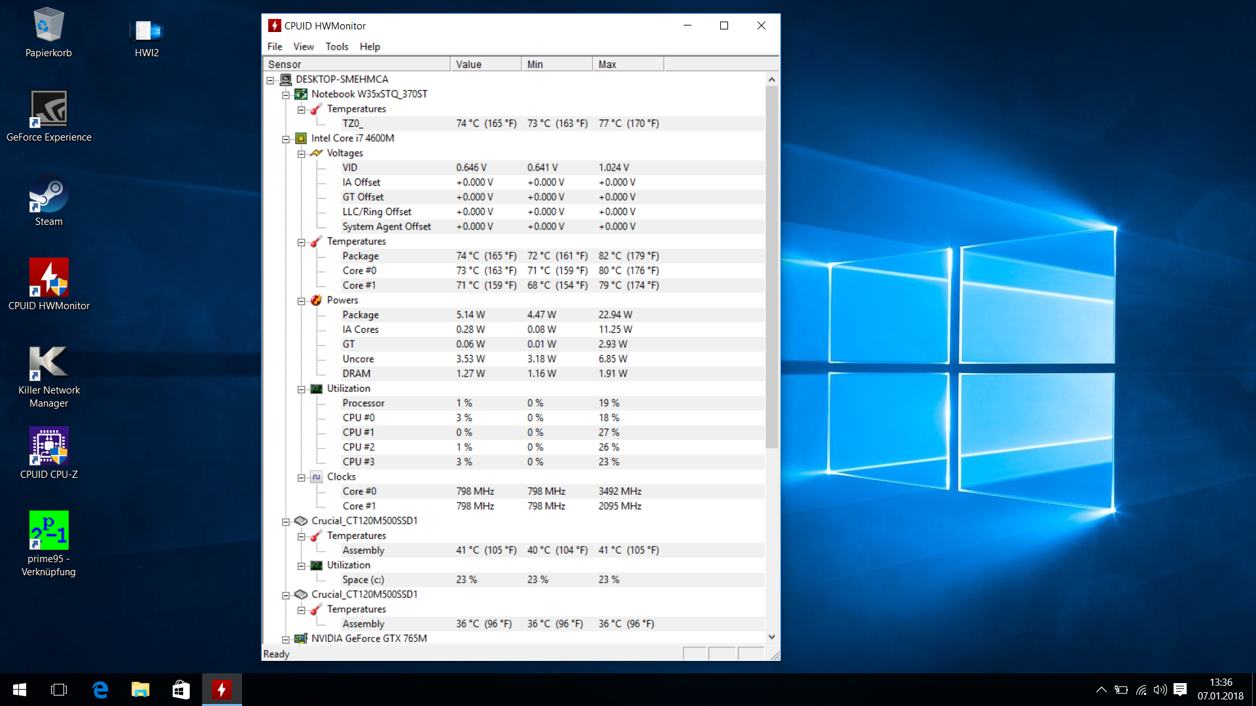Screen dimensions: 1256x706
Task: Select the Steam desktop shortcut
Action: coord(48,194)
